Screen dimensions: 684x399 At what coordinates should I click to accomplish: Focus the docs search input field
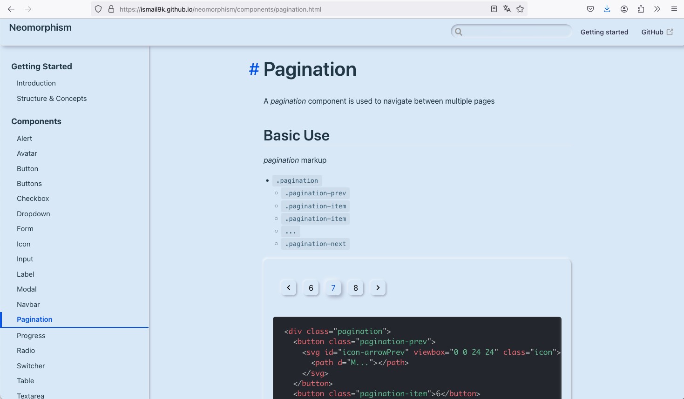coord(511,31)
